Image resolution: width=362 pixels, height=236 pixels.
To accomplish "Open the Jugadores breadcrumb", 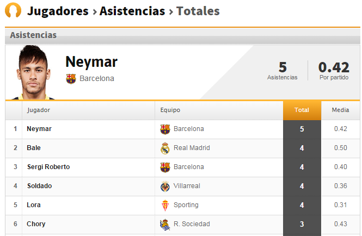I will (58, 11).
